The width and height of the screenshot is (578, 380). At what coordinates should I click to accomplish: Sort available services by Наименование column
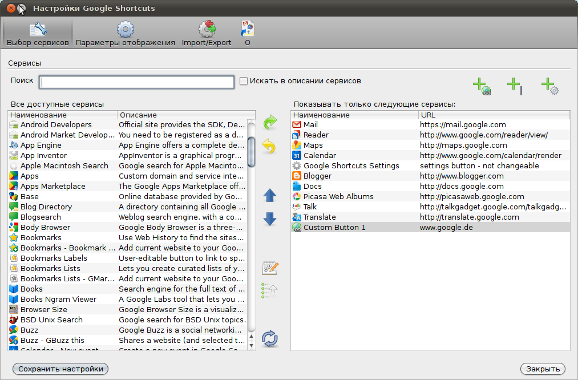click(62, 115)
